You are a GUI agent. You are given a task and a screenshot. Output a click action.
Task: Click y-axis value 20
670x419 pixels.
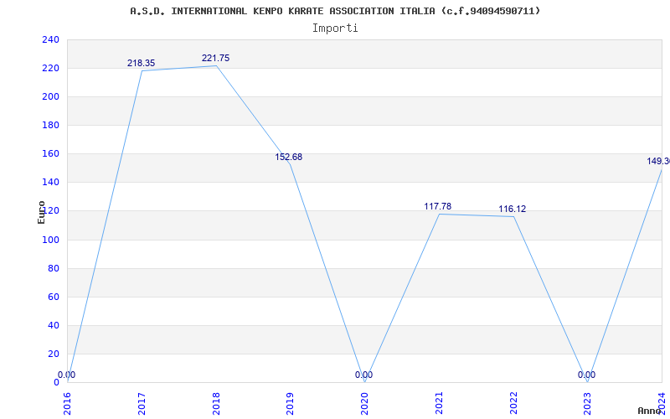point(54,354)
